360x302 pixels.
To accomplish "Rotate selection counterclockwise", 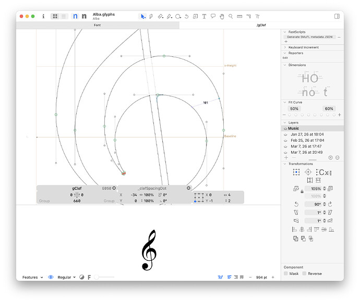I will [296, 204].
